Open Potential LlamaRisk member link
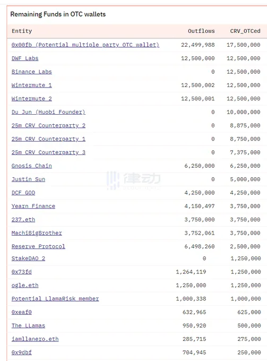 pyautogui.click(x=55, y=298)
